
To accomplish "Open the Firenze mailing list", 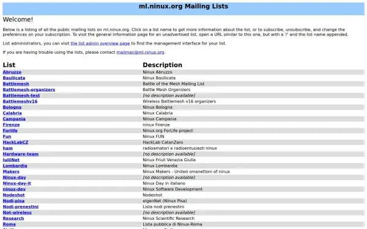I will tap(11, 125).
